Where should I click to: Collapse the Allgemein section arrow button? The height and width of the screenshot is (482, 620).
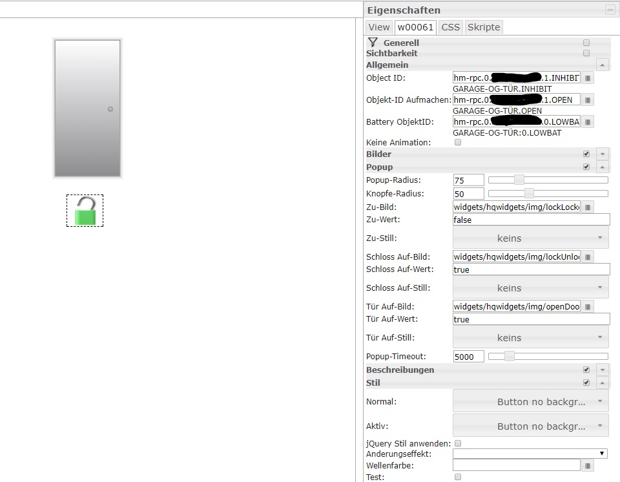point(603,65)
